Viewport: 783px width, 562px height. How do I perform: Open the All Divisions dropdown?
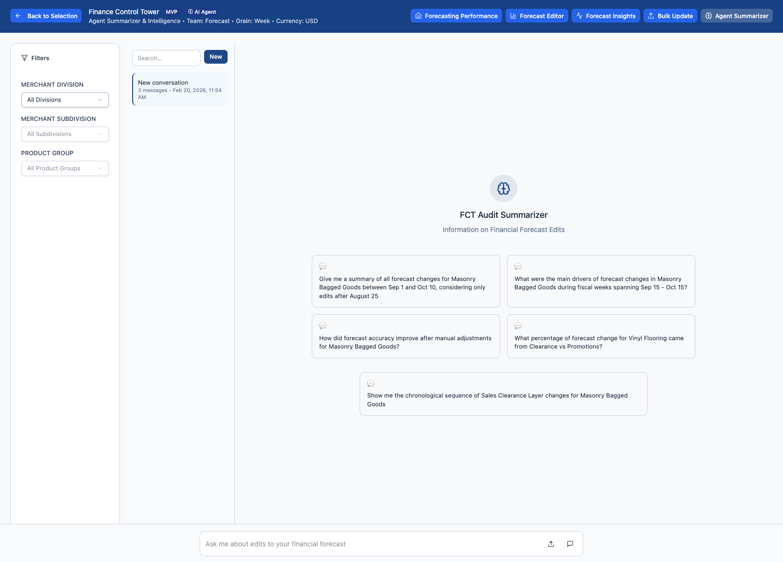click(x=65, y=99)
